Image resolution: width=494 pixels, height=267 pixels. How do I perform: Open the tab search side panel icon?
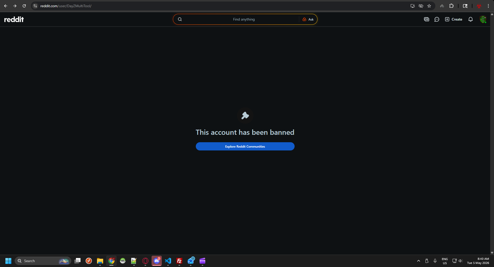(465, 6)
